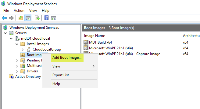Collapse the Install Images node

(x=17, y=44)
